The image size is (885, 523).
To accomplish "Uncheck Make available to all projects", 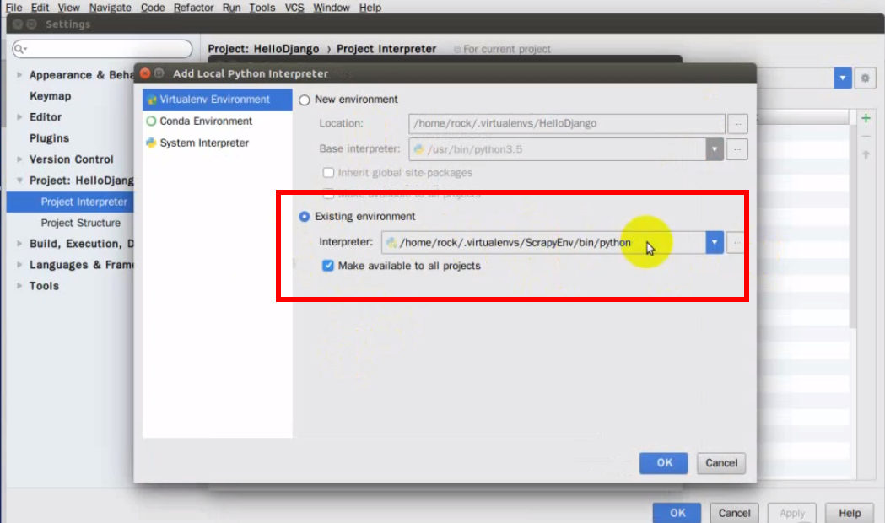I will pyautogui.click(x=328, y=266).
